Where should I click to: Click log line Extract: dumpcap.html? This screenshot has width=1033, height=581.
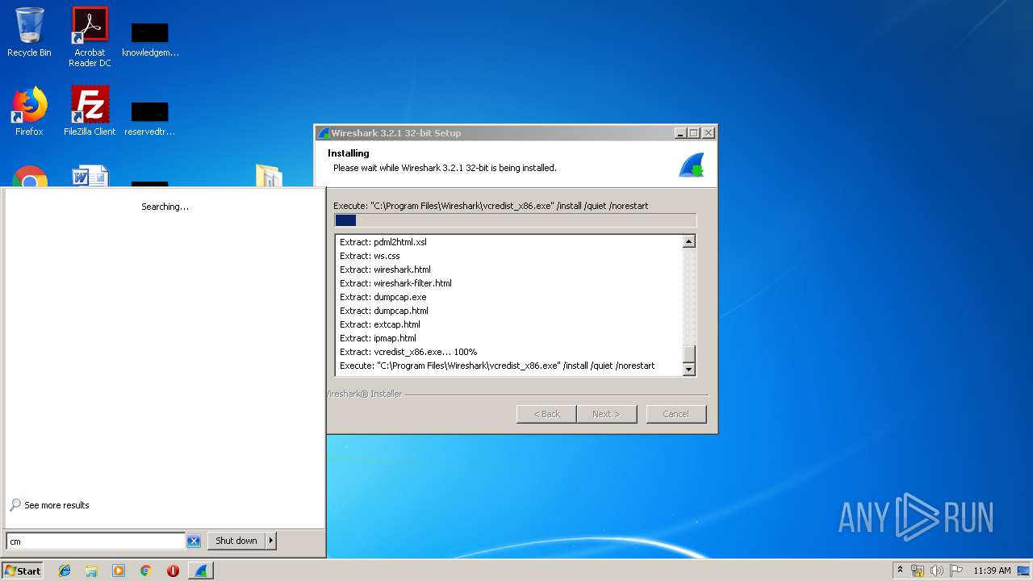tap(384, 311)
